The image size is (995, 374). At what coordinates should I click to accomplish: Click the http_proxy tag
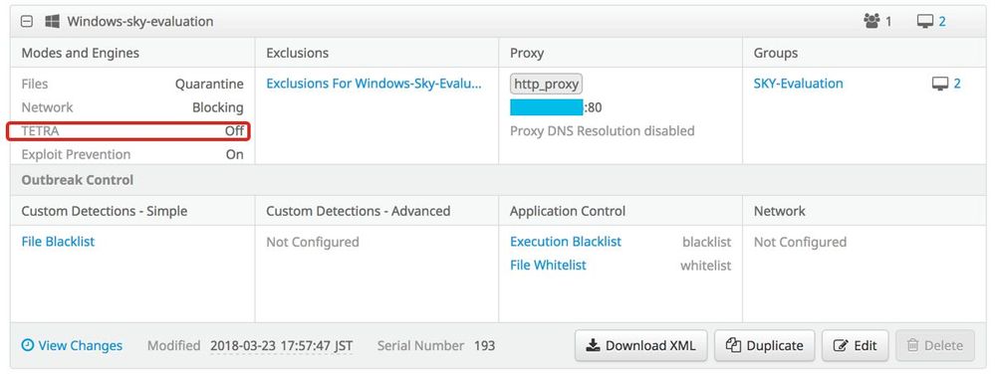tap(547, 84)
